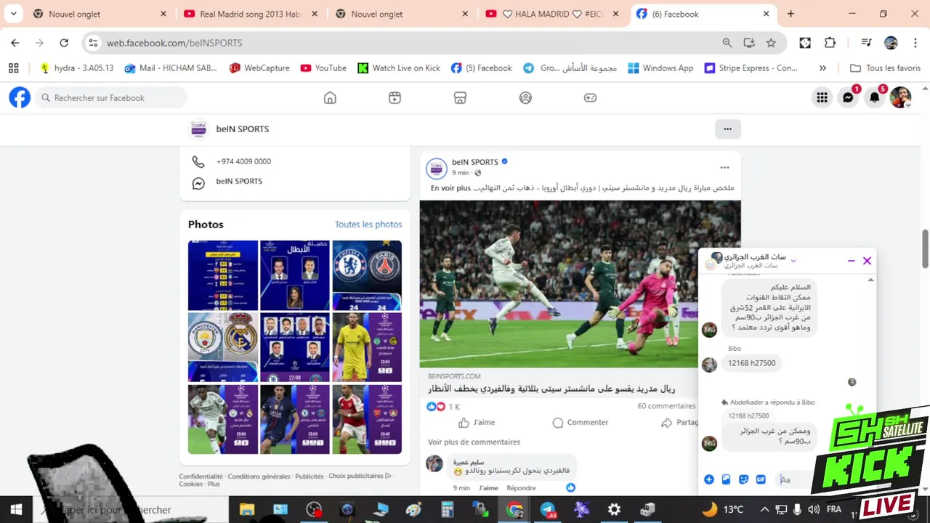Viewport: 930px width, 523px height.
Task: Click the Commenter button
Action: (580, 422)
